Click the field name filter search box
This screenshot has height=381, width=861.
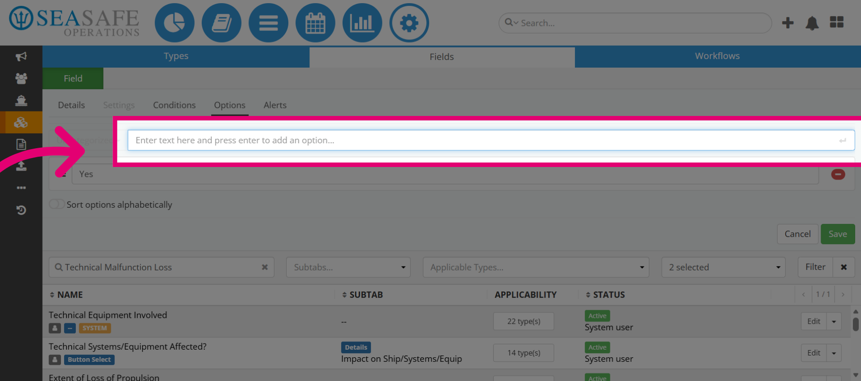click(x=161, y=267)
